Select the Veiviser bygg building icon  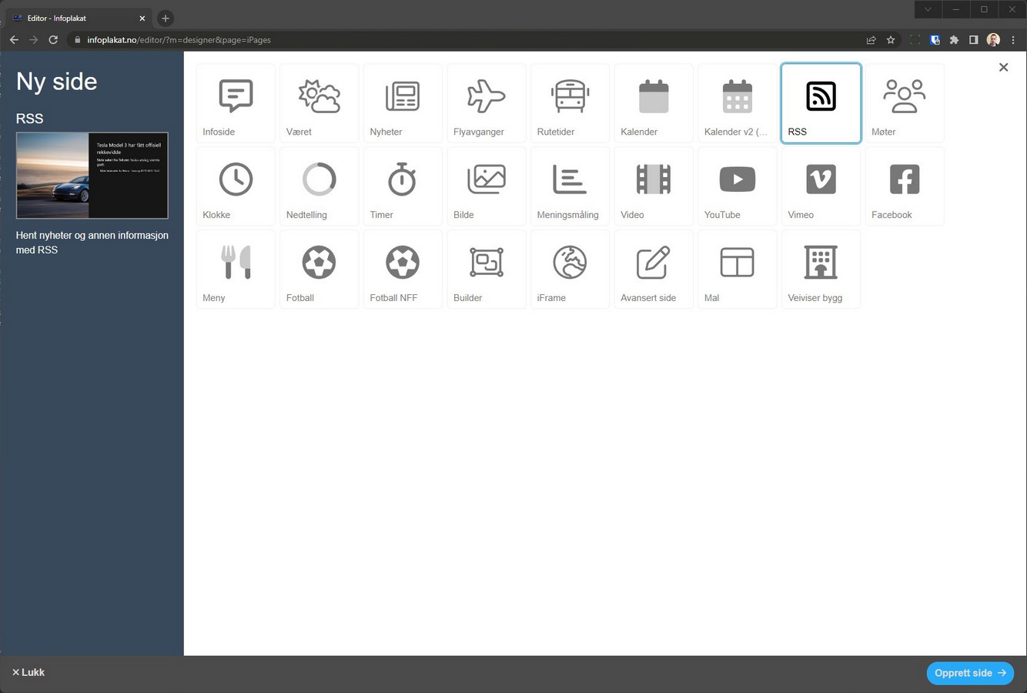pyautogui.click(x=820, y=269)
